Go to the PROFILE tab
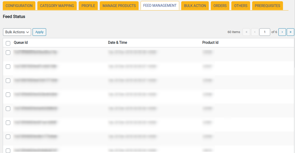Viewport: 295px width, 153px height. click(x=88, y=6)
